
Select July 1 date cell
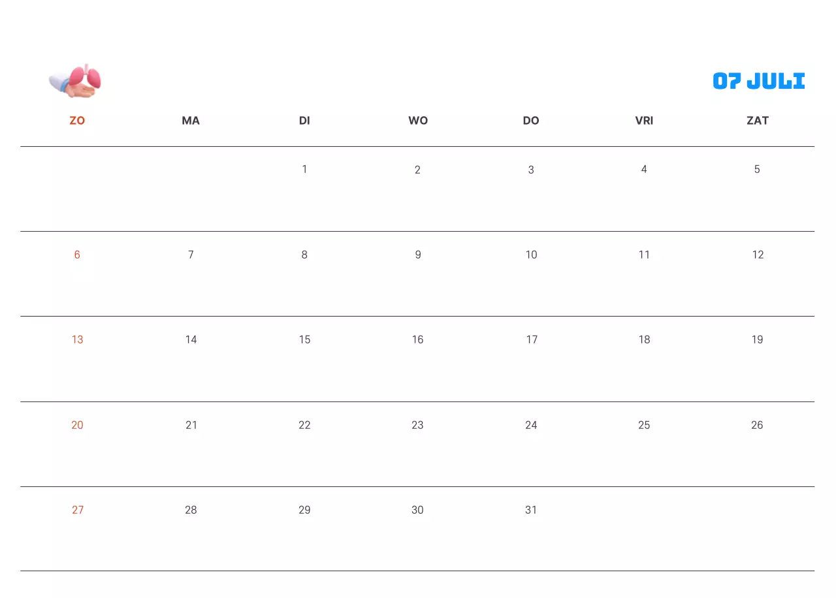pyautogui.click(x=304, y=170)
